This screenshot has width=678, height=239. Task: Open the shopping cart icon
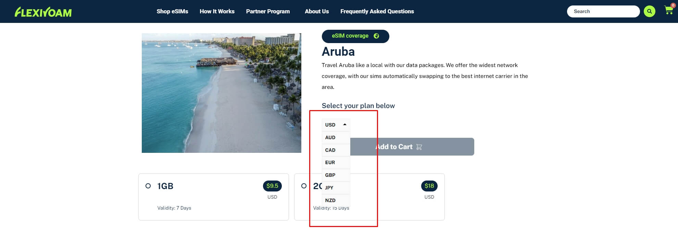pyautogui.click(x=668, y=10)
